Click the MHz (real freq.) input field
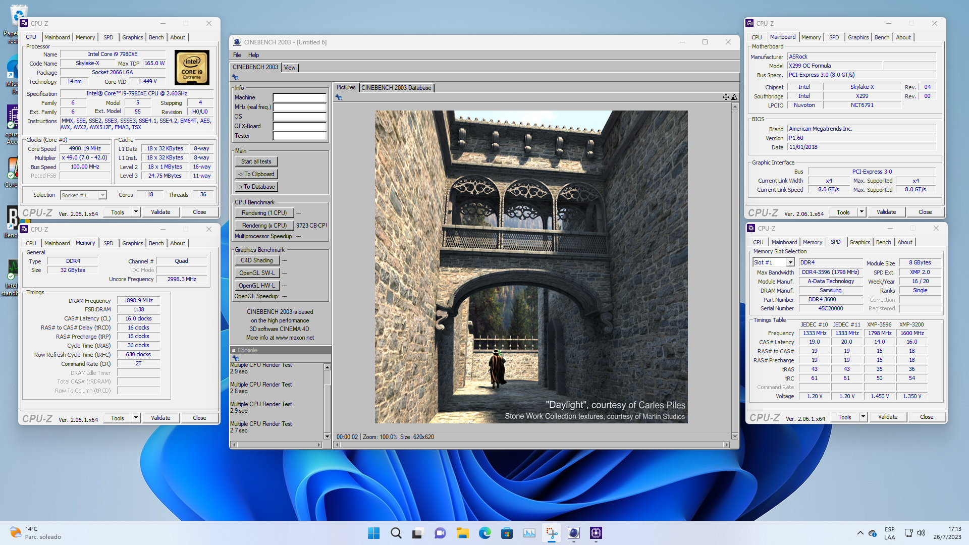This screenshot has height=545, width=969. [300, 107]
